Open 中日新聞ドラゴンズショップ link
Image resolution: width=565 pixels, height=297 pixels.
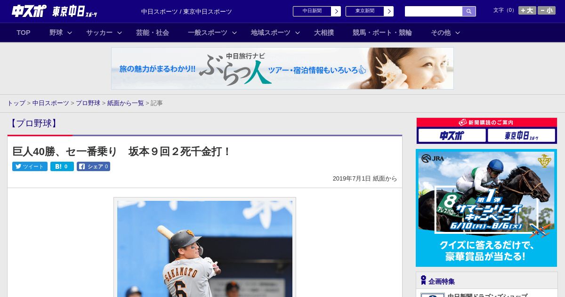(487, 295)
